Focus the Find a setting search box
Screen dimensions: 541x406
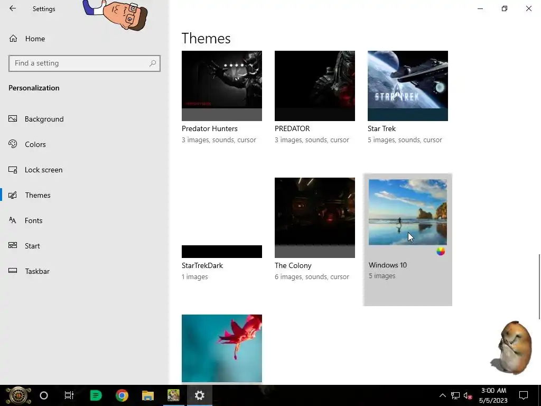(x=84, y=63)
